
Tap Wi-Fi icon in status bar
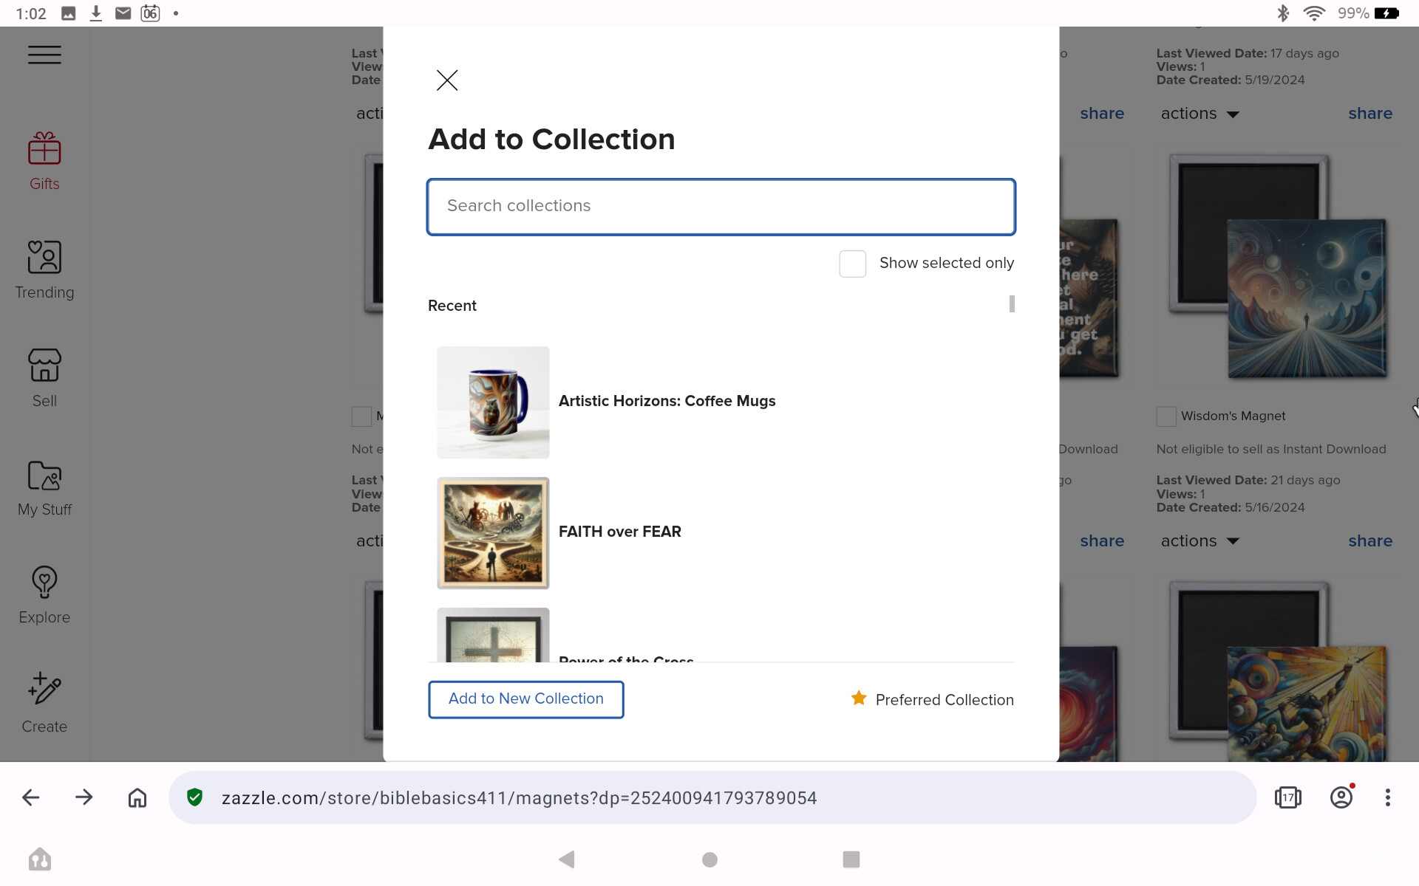coord(1314,13)
